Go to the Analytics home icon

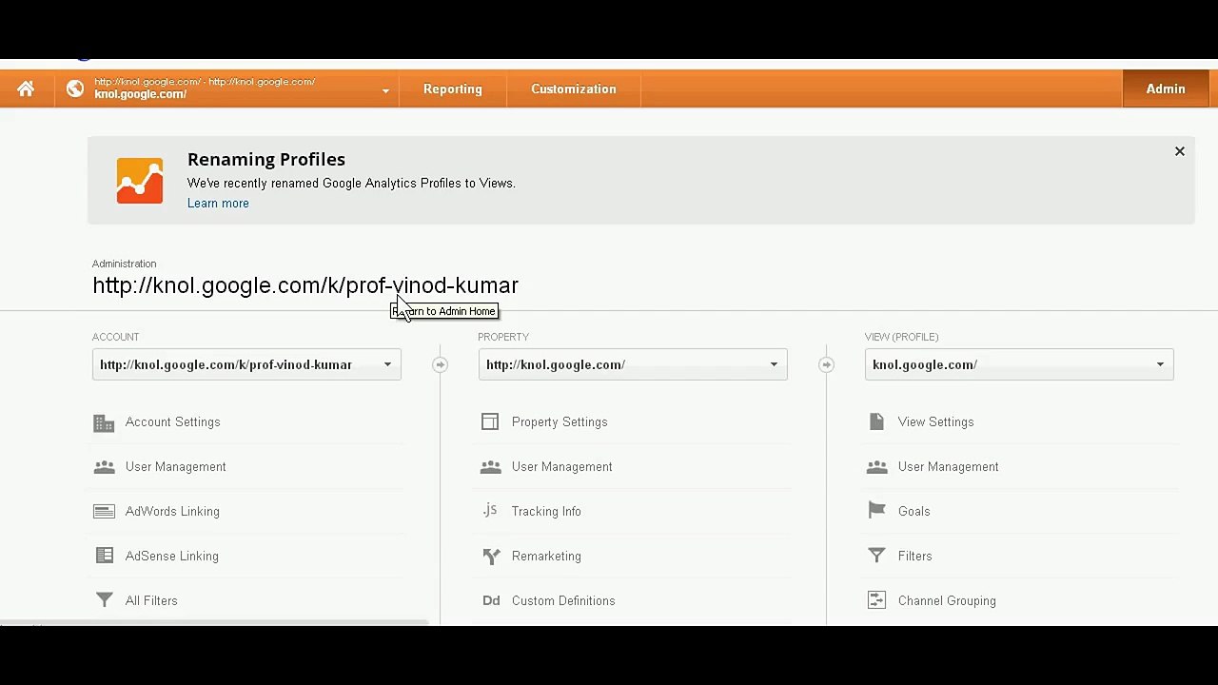pos(26,88)
